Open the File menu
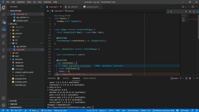199x112 pixels. click(7, 2)
